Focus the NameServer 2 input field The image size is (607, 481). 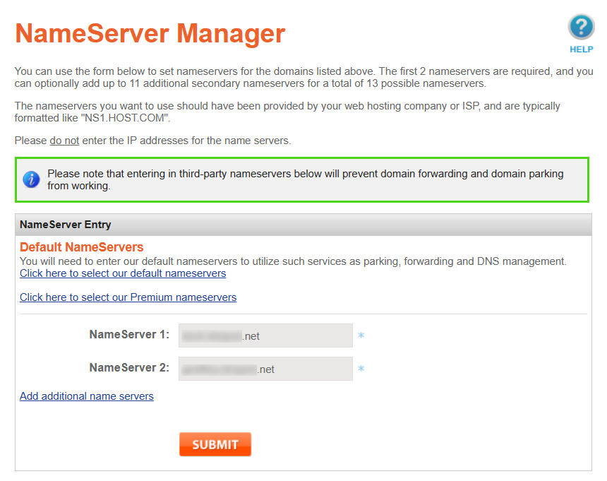pyautogui.click(x=265, y=369)
